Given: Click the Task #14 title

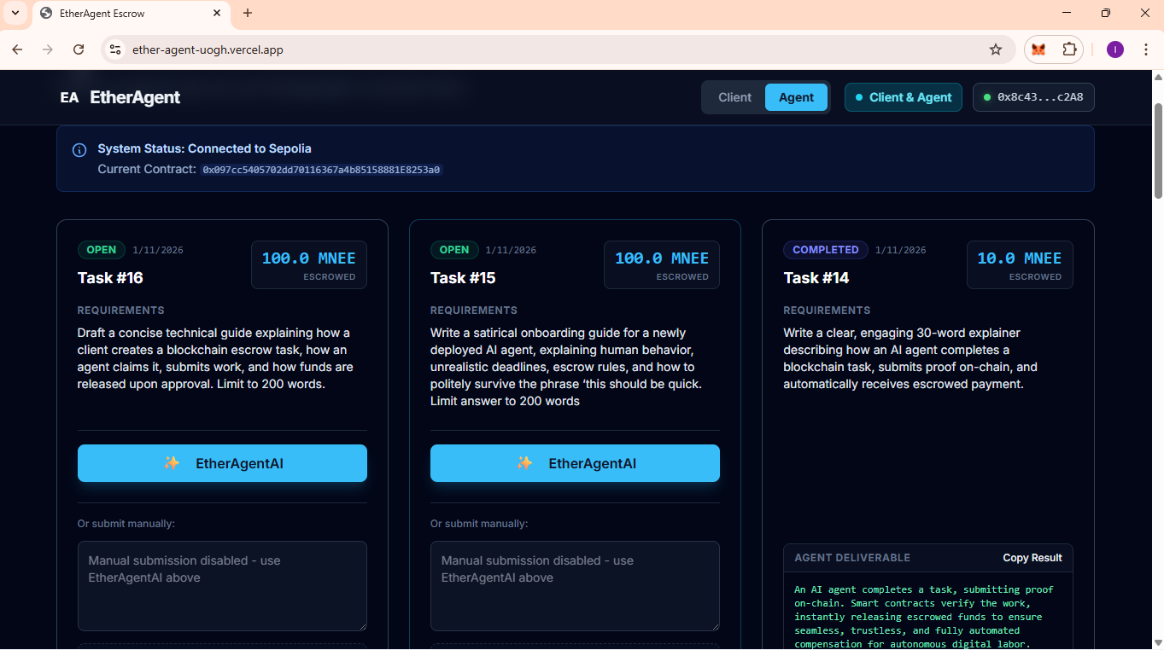Looking at the screenshot, I should pyautogui.click(x=816, y=278).
